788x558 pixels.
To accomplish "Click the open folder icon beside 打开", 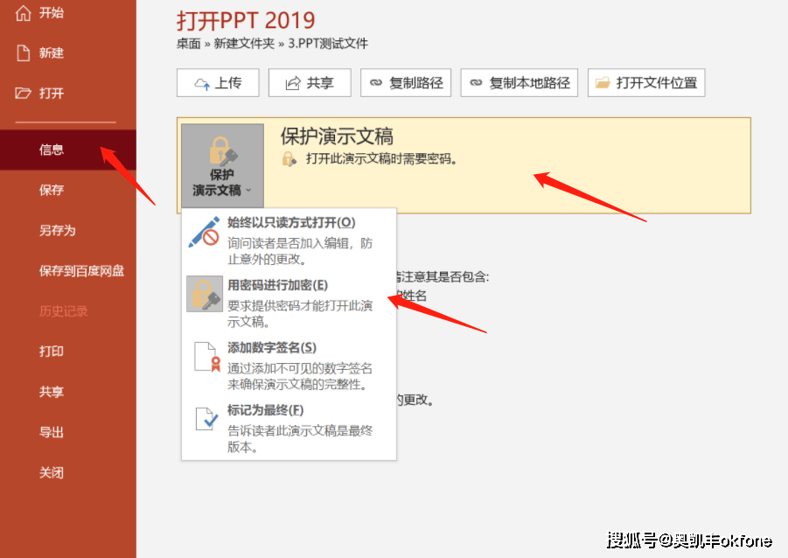I will (x=23, y=93).
